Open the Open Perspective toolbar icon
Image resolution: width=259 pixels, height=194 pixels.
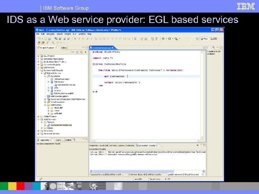coord(197,39)
